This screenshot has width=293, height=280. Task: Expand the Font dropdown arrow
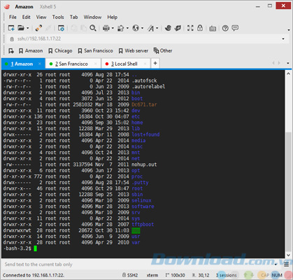pos(157,28)
